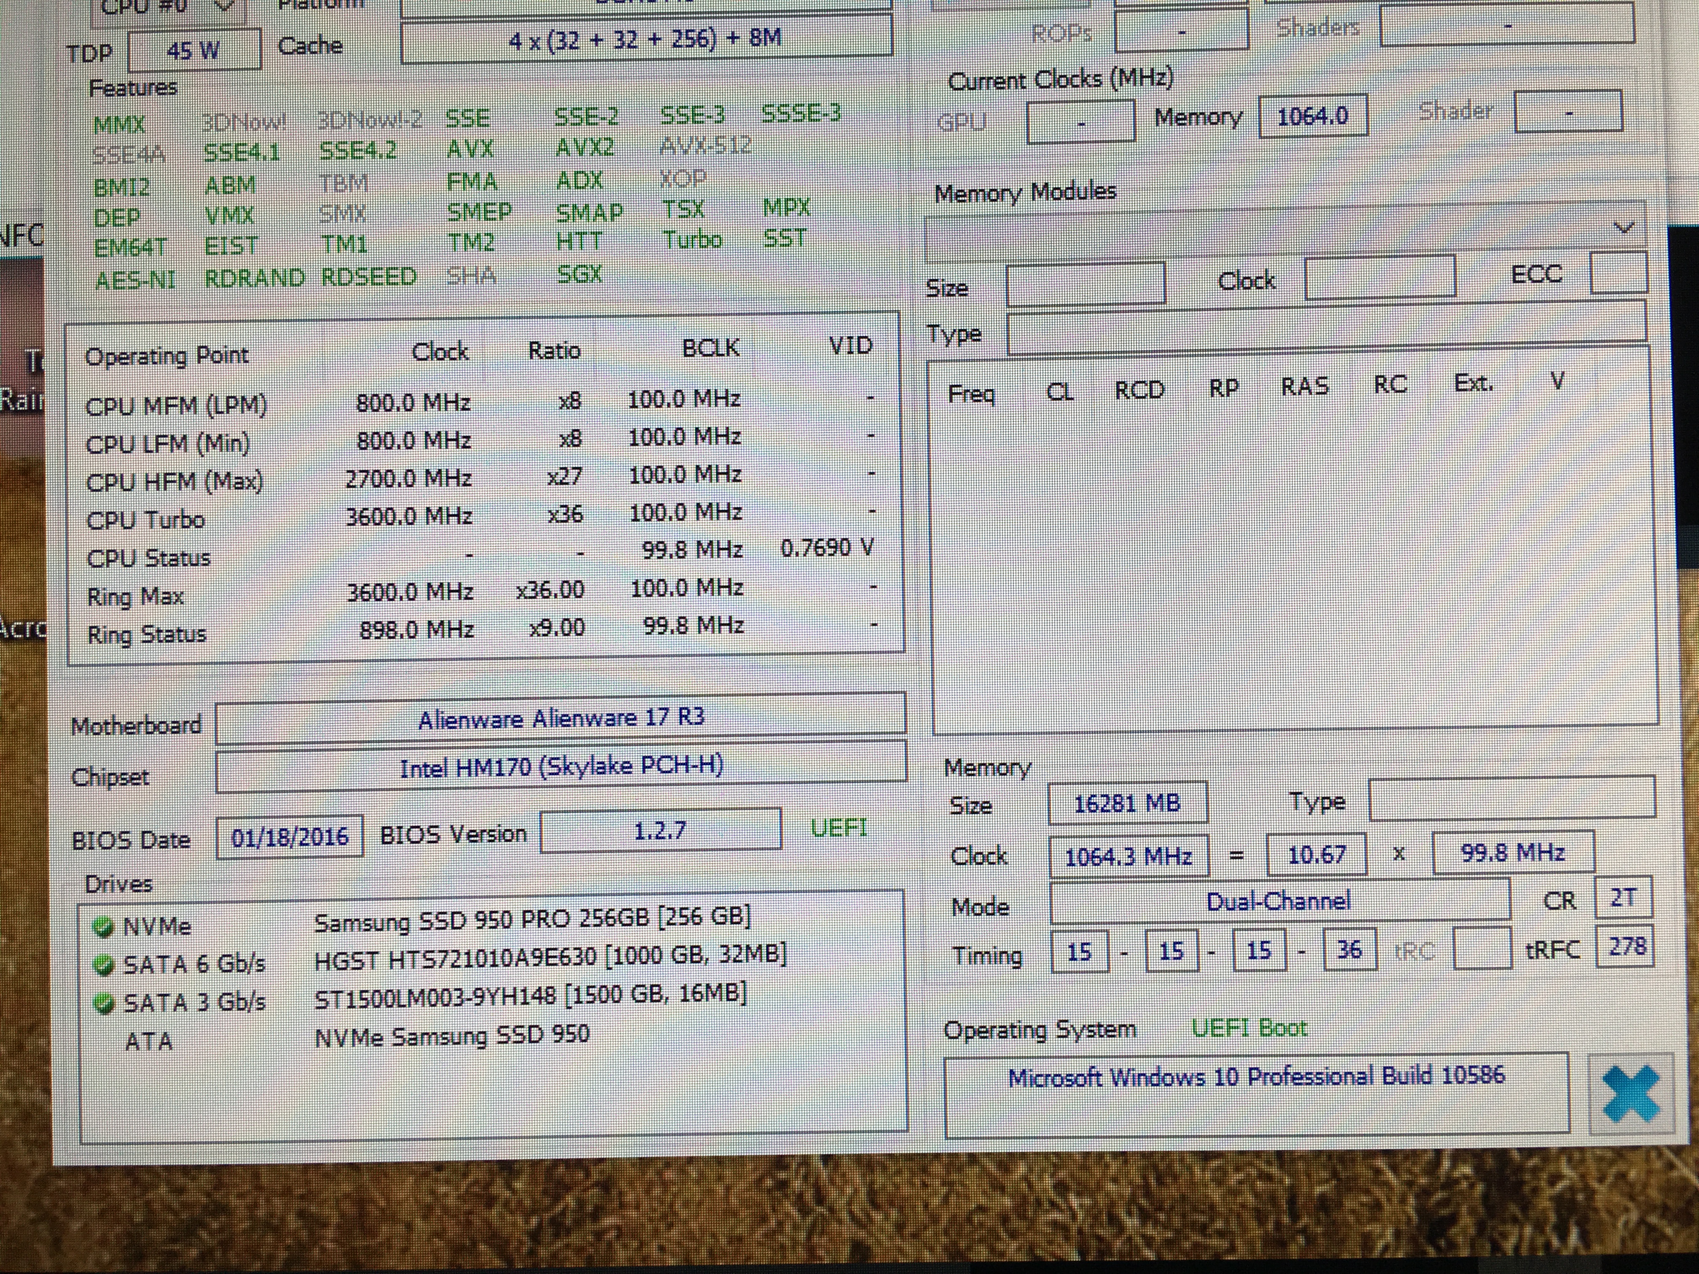Image resolution: width=1699 pixels, height=1274 pixels.
Task: Click the SSE4.2 feature label
Action: coord(358,150)
